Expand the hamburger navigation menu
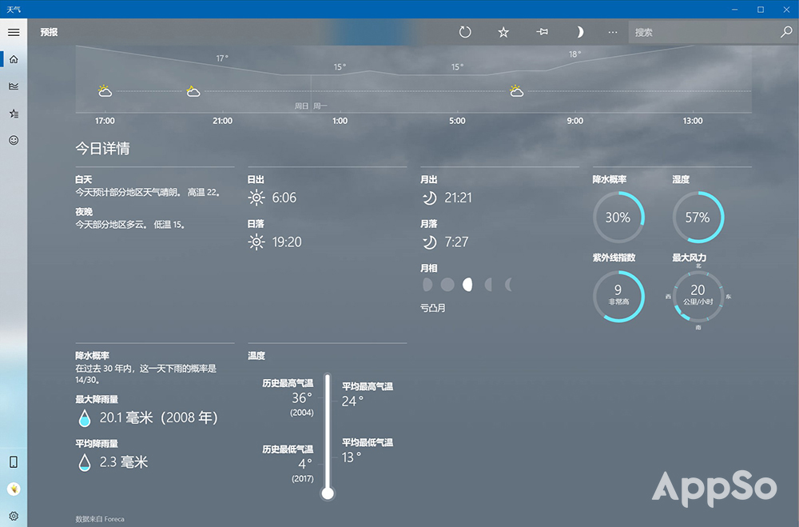 coord(13,32)
